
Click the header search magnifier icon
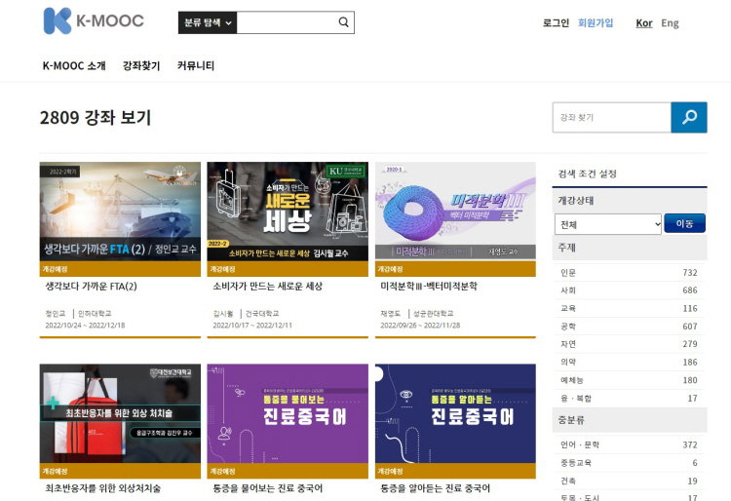[344, 22]
